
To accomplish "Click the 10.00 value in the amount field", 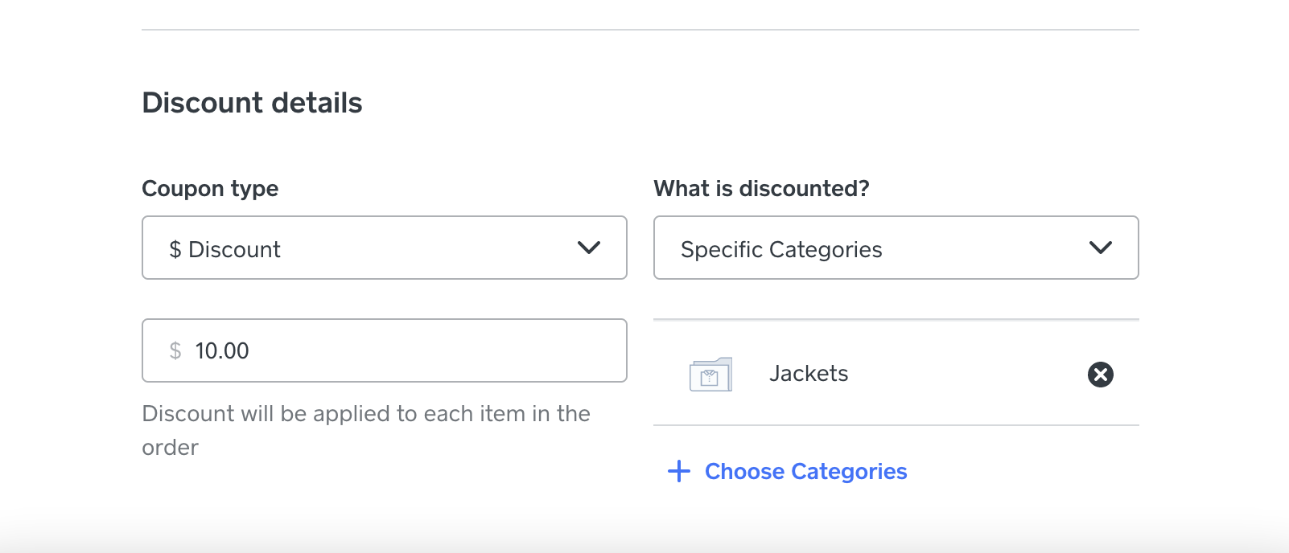I will (222, 351).
